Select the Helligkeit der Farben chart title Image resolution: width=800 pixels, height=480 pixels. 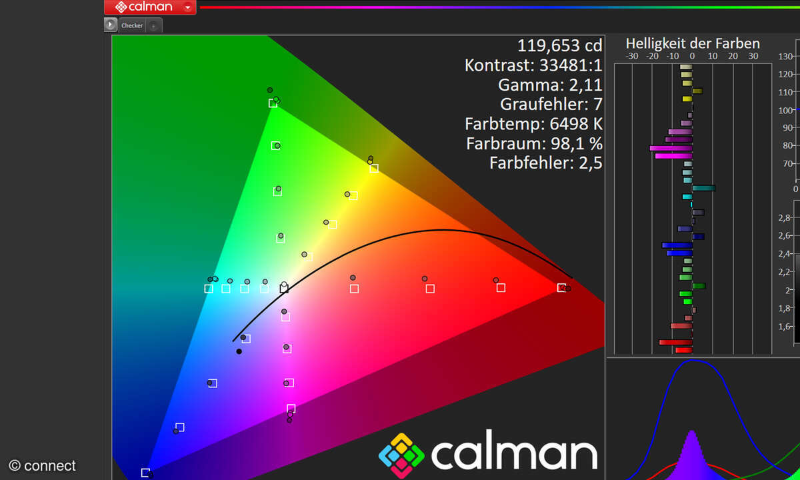coord(693,43)
